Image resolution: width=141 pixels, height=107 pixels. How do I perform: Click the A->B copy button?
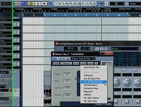tap(76, 63)
